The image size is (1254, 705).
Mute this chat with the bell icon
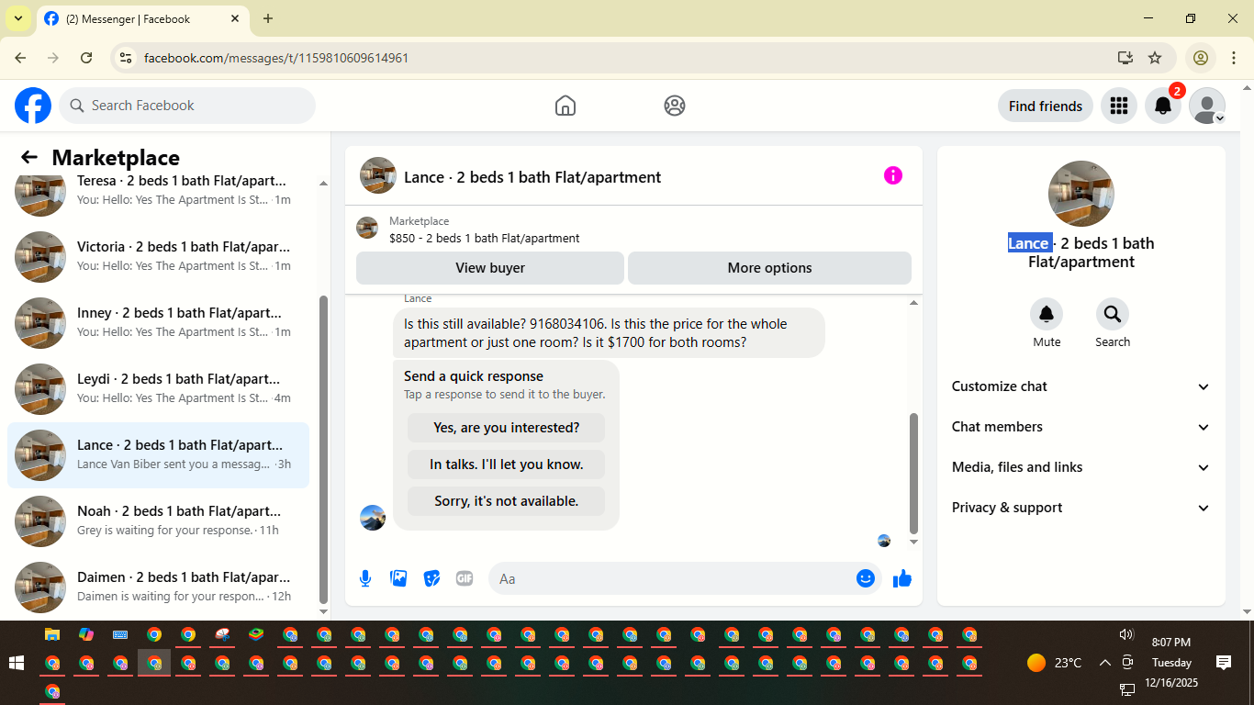click(1047, 314)
